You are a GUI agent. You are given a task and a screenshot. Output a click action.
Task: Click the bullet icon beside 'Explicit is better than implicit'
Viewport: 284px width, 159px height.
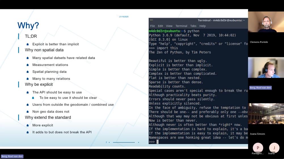click(28, 44)
